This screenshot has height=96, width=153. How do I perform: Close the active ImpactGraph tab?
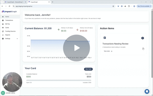49,2
